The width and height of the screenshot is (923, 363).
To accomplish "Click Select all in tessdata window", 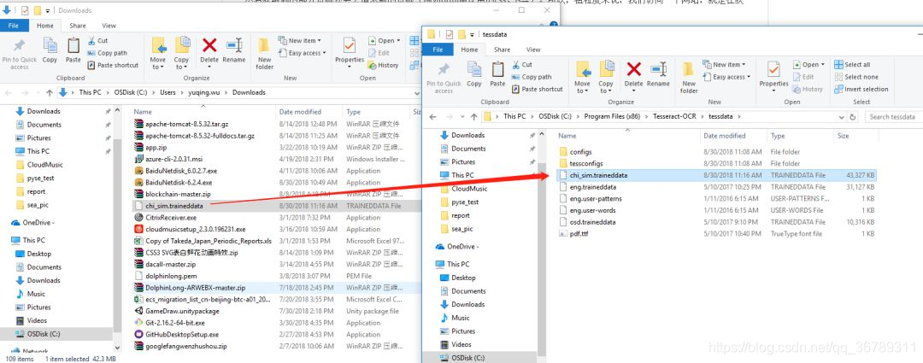I will (852, 65).
